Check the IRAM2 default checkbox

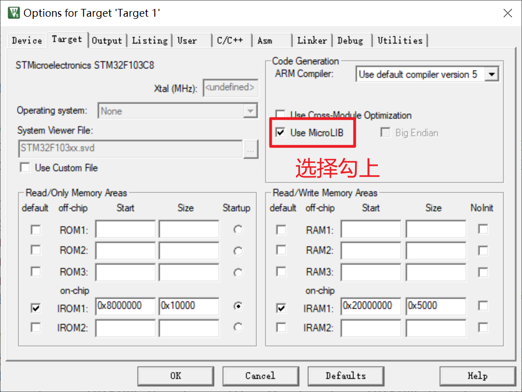pos(281,328)
